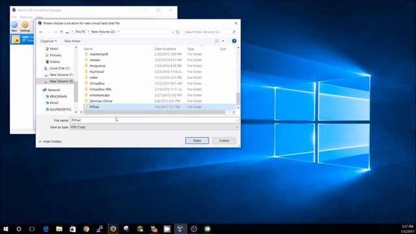Viewport: 416px width, 234px height.
Task: Open File Explorer from taskbar
Action: click(59, 229)
